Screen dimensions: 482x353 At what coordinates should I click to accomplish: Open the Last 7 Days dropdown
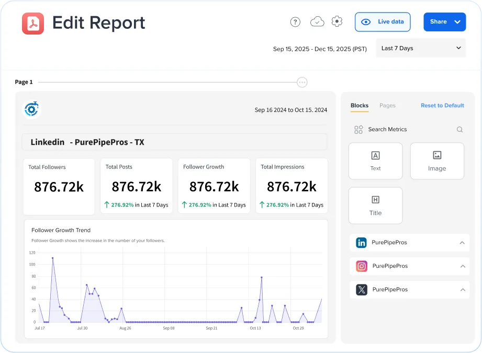(x=421, y=48)
